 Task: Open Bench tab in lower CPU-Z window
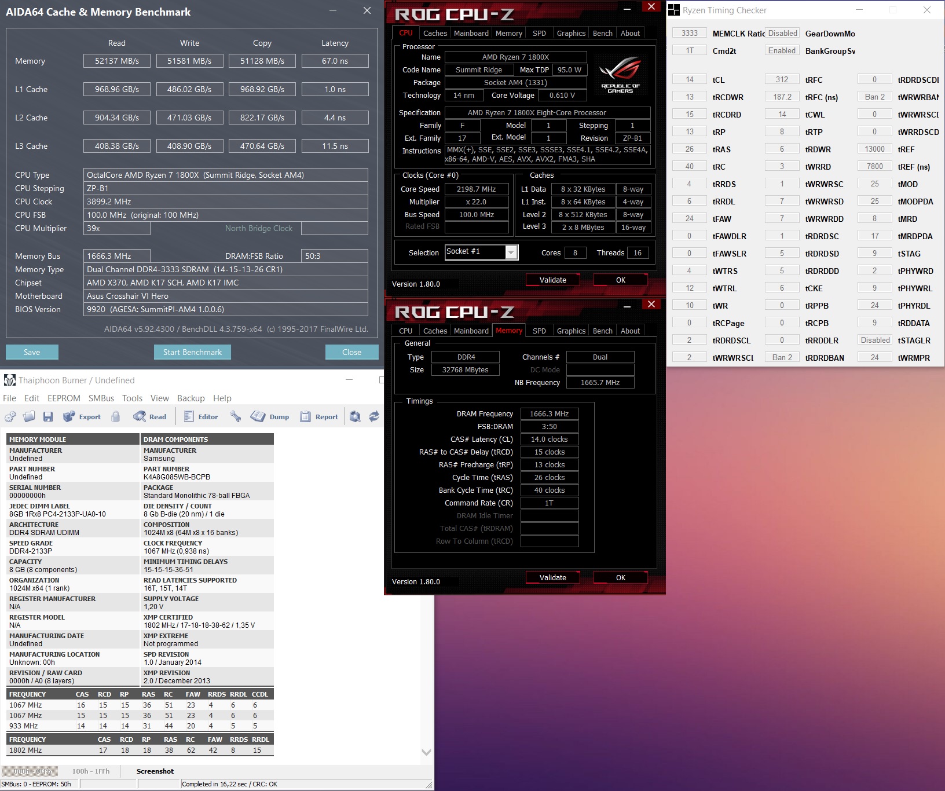click(x=602, y=331)
